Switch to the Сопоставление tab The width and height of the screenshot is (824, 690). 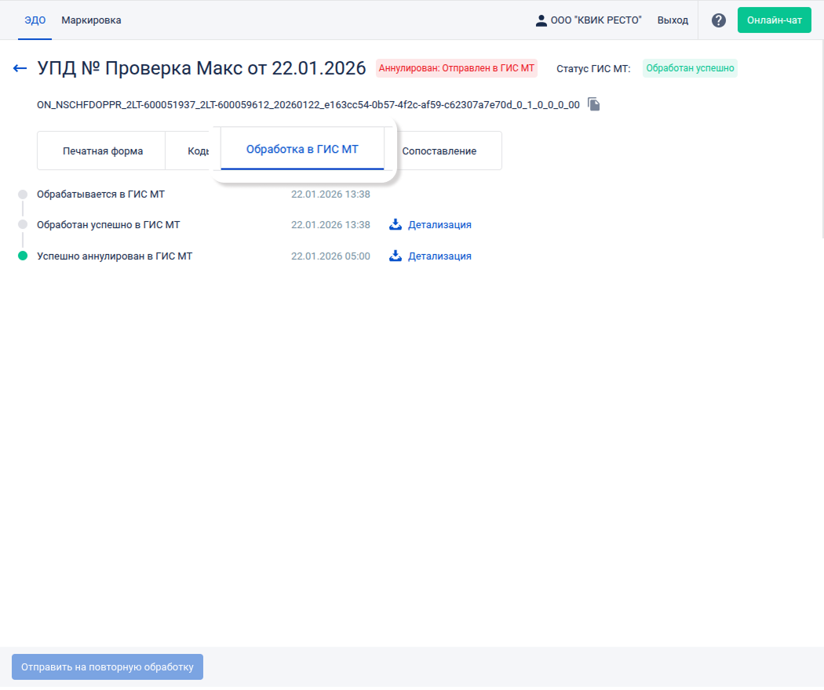click(439, 151)
